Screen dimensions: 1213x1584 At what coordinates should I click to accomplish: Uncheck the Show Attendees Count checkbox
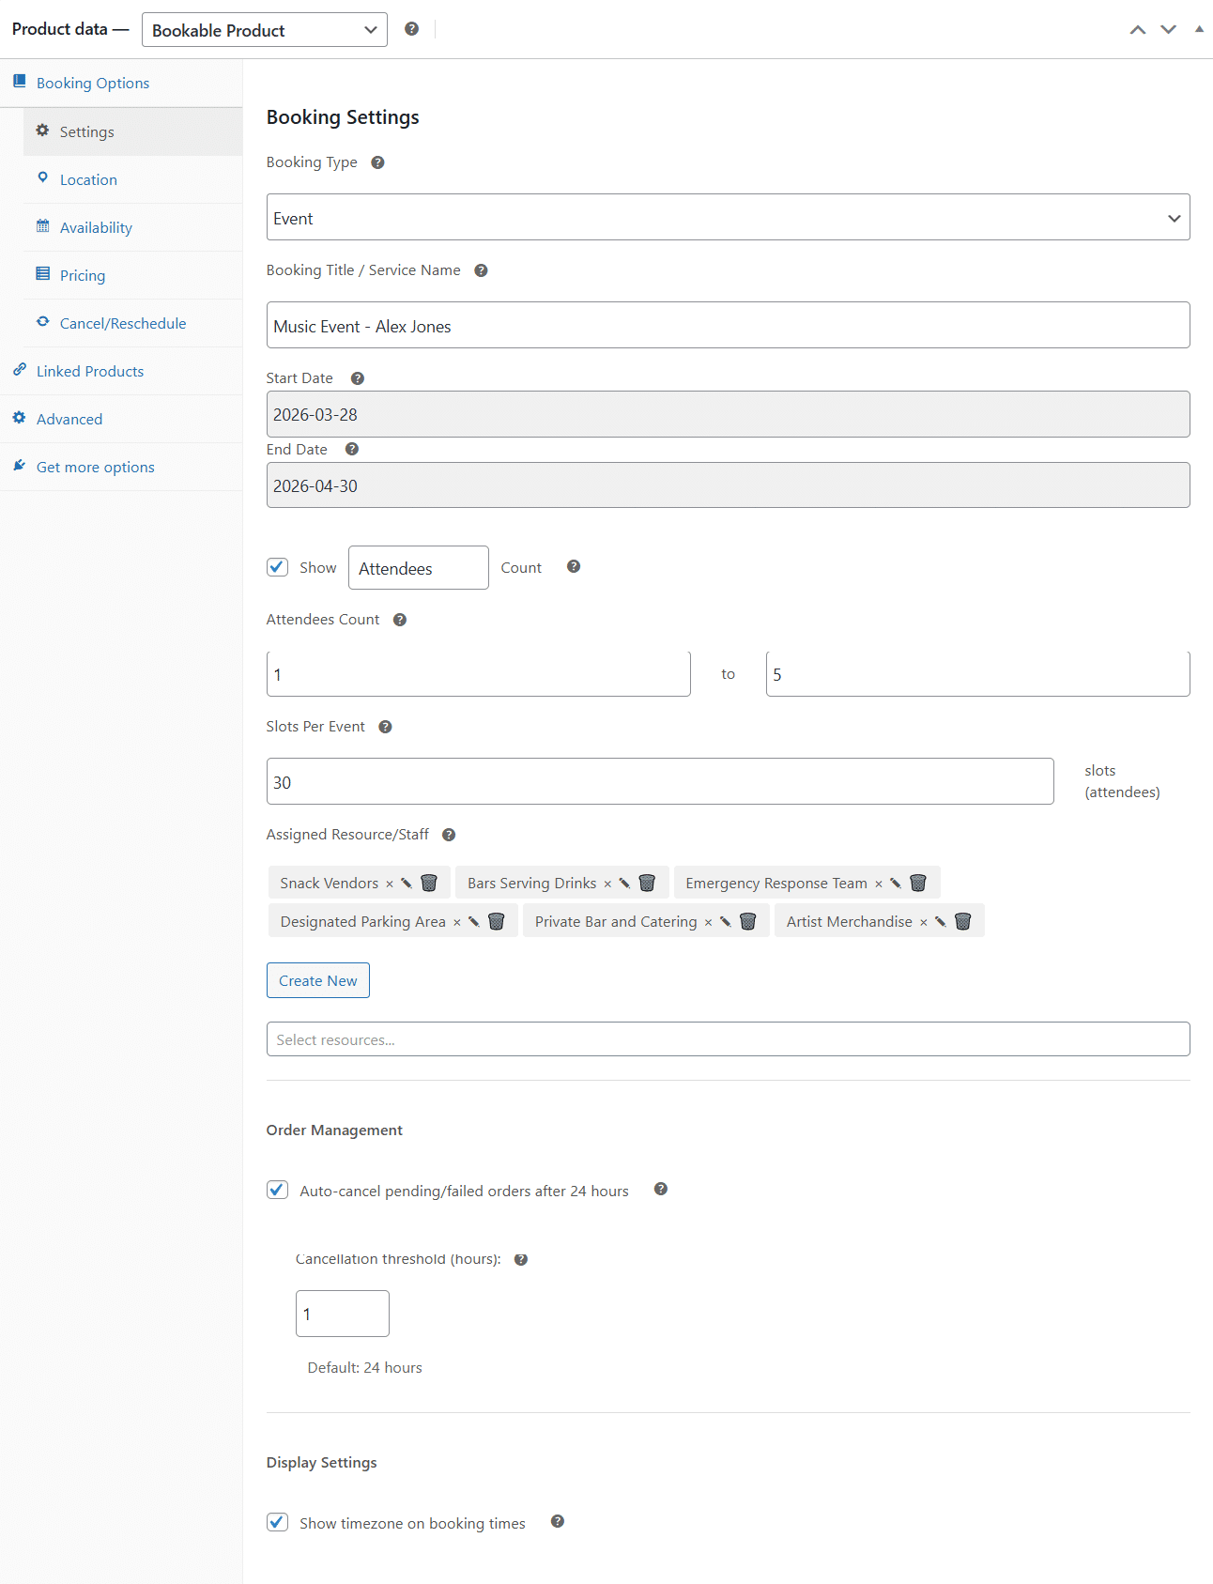(277, 567)
